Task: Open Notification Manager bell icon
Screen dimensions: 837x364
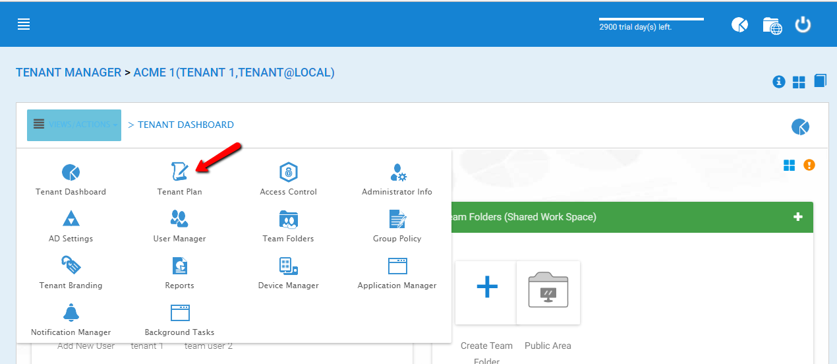Action: coord(71,313)
